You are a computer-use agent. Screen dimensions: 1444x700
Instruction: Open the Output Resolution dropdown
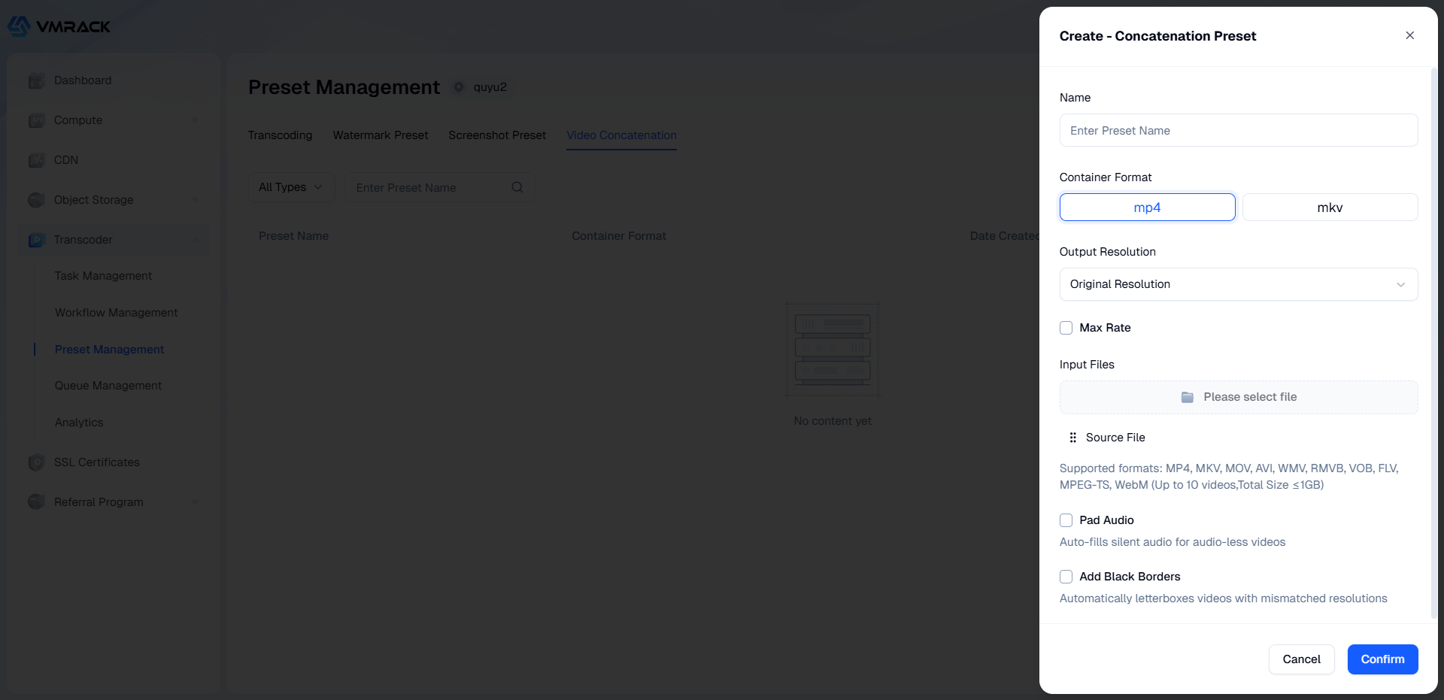(1239, 284)
